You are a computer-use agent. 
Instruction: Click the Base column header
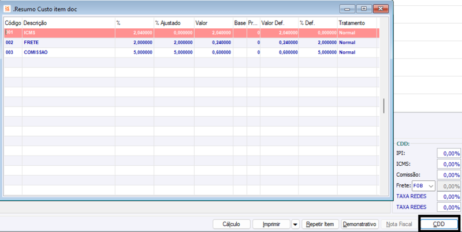240,23
